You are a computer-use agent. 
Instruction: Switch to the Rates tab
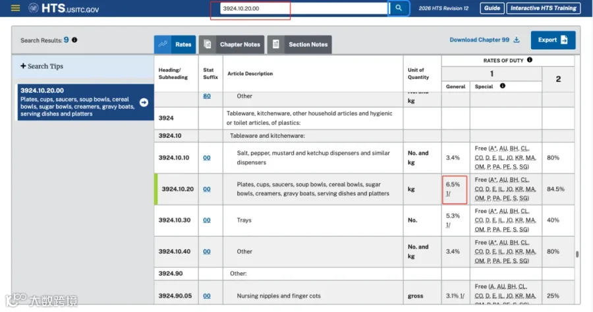pos(175,44)
